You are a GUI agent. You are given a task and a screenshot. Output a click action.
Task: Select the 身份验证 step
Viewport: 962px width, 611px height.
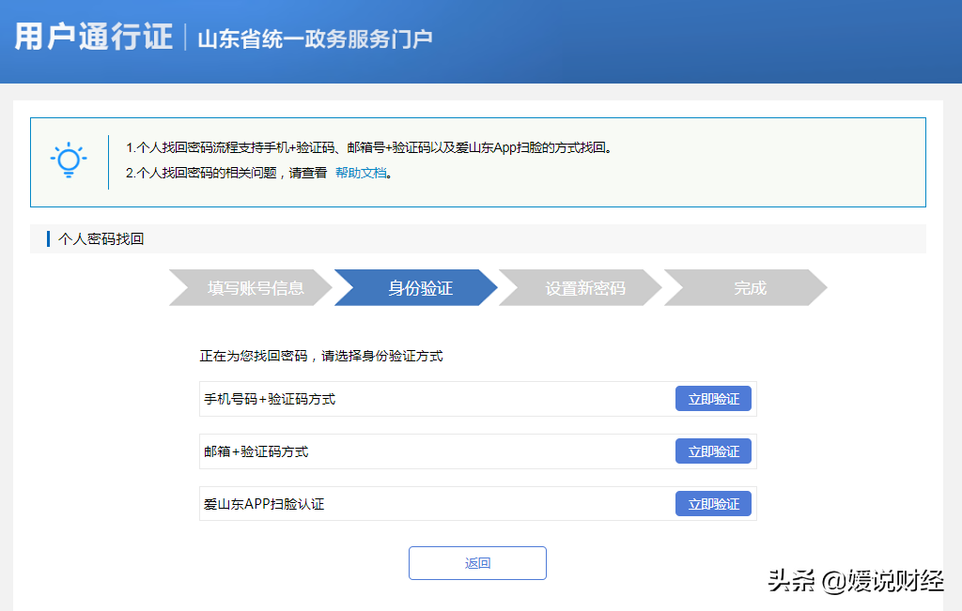click(416, 287)
